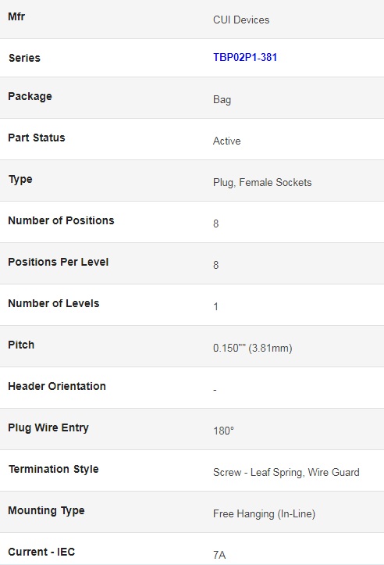Click the 0.150 (3.81mm) pitch value
This screenshot has height=565, width=384.
[253, 348]
